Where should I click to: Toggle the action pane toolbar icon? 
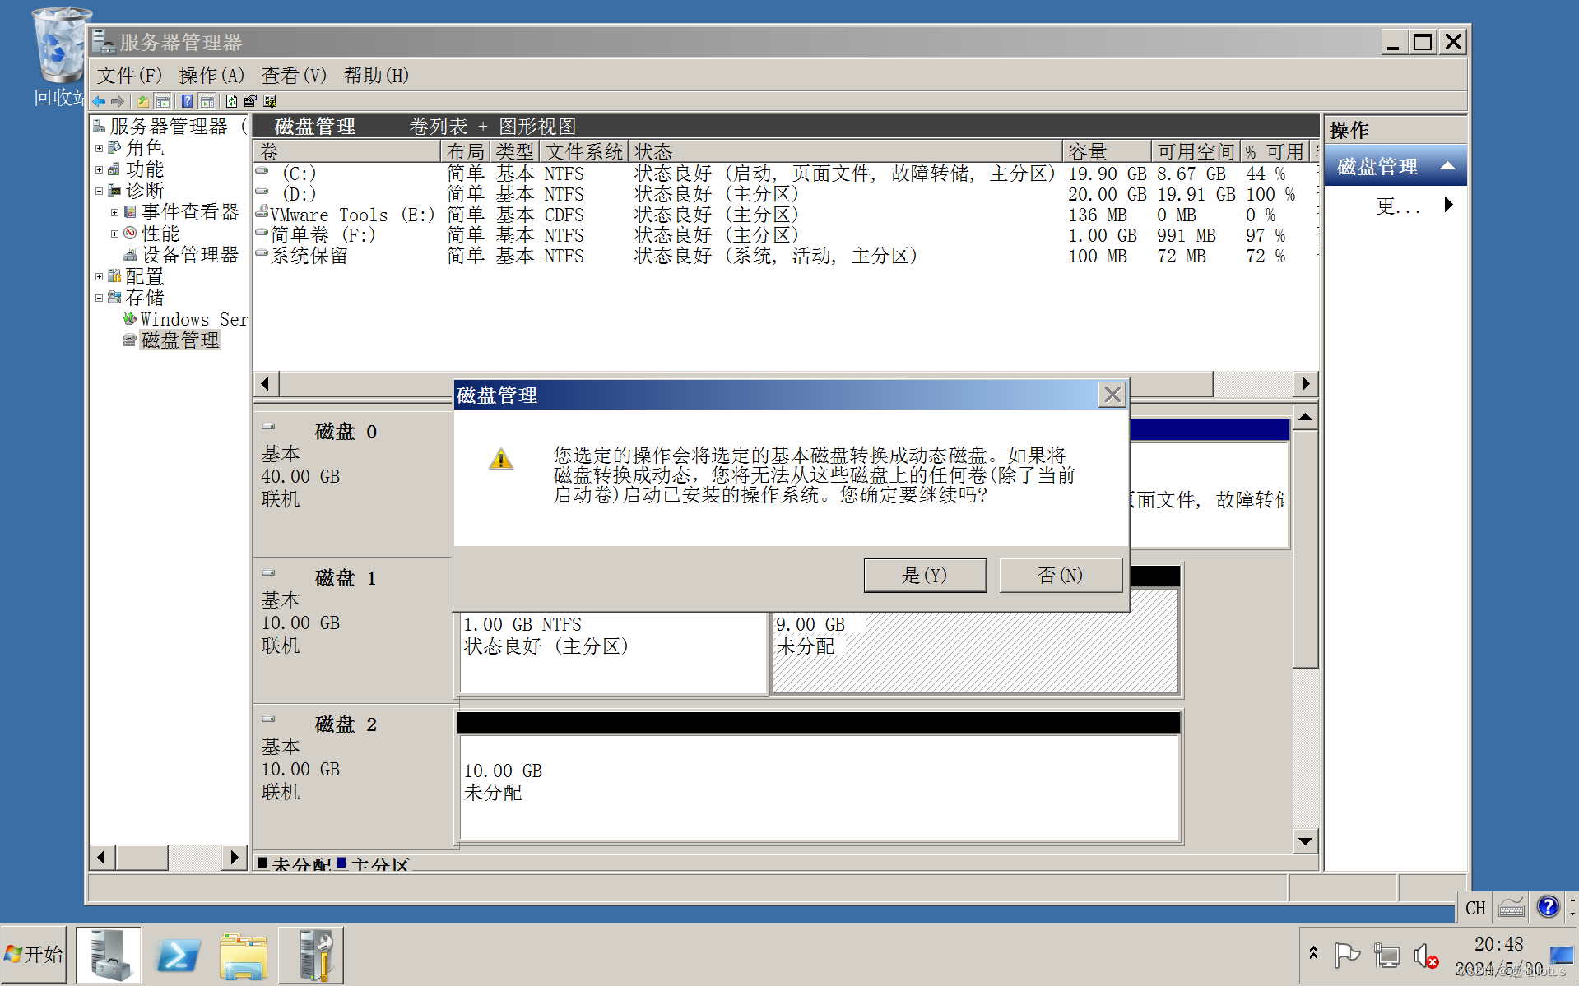[207, 101]
